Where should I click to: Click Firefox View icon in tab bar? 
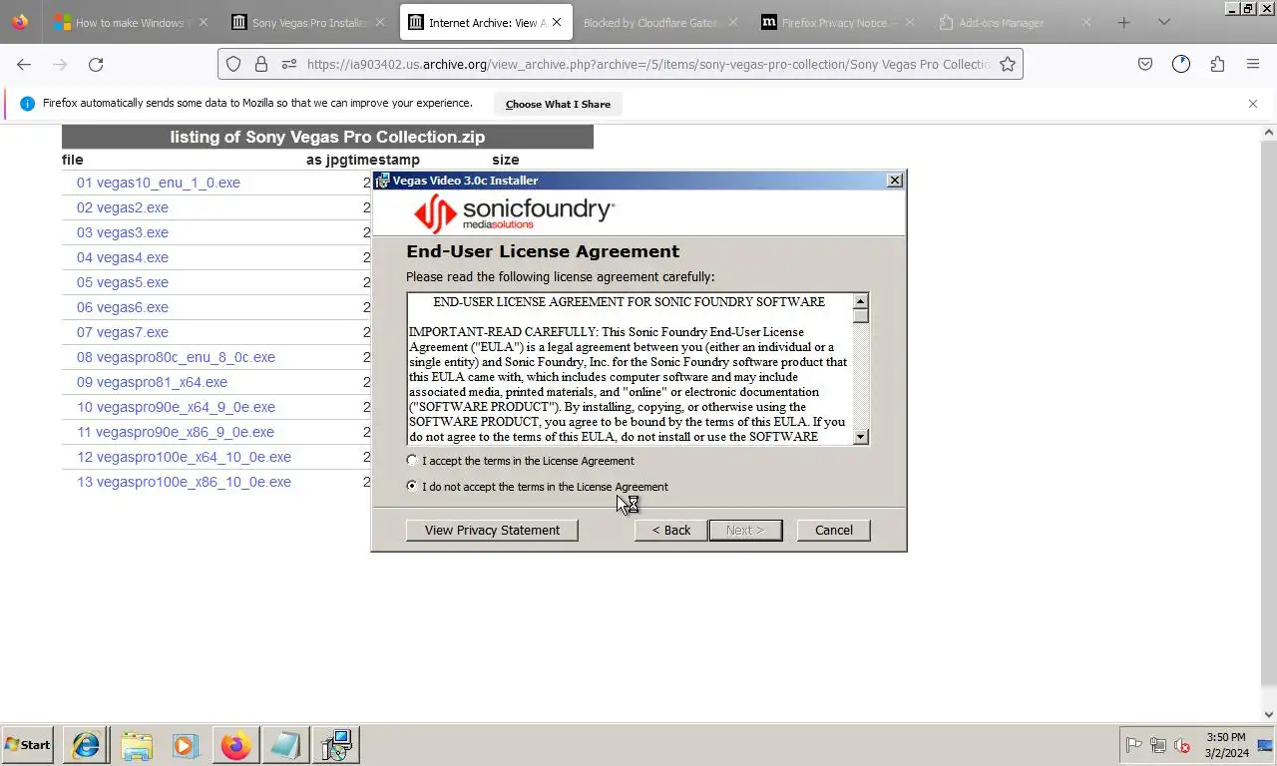19,23
